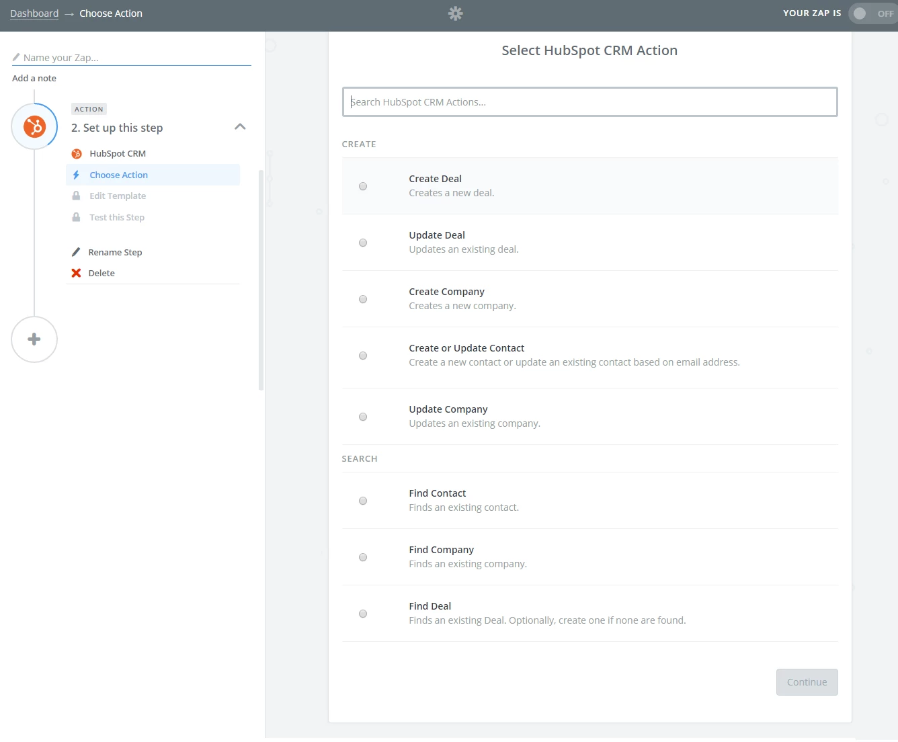Click the lock icon next to Test this Step
This screenshot has height=742, width=898.
point(76,217)
